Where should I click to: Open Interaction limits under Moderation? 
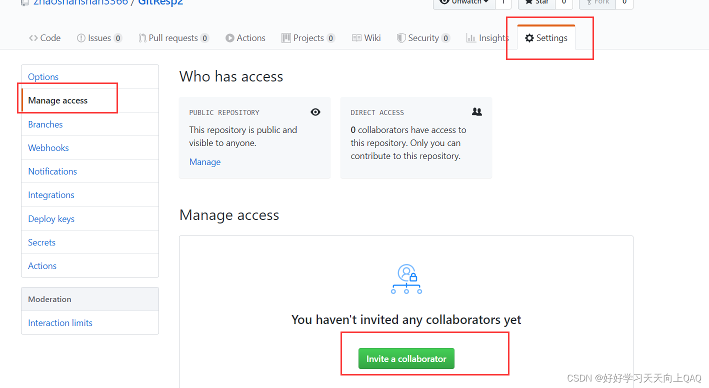pos(90,322)
